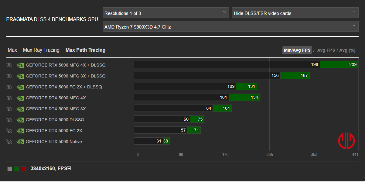Hide the RTX 5090 FG 2X row with eye icon
The height and width of the screenshot is (182, 365).
tap(9, 131)
